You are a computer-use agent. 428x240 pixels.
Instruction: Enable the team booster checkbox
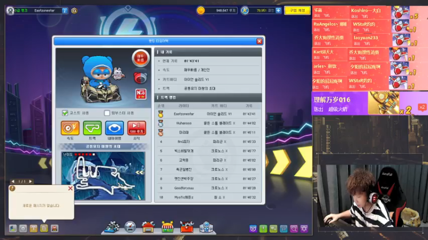107,113
